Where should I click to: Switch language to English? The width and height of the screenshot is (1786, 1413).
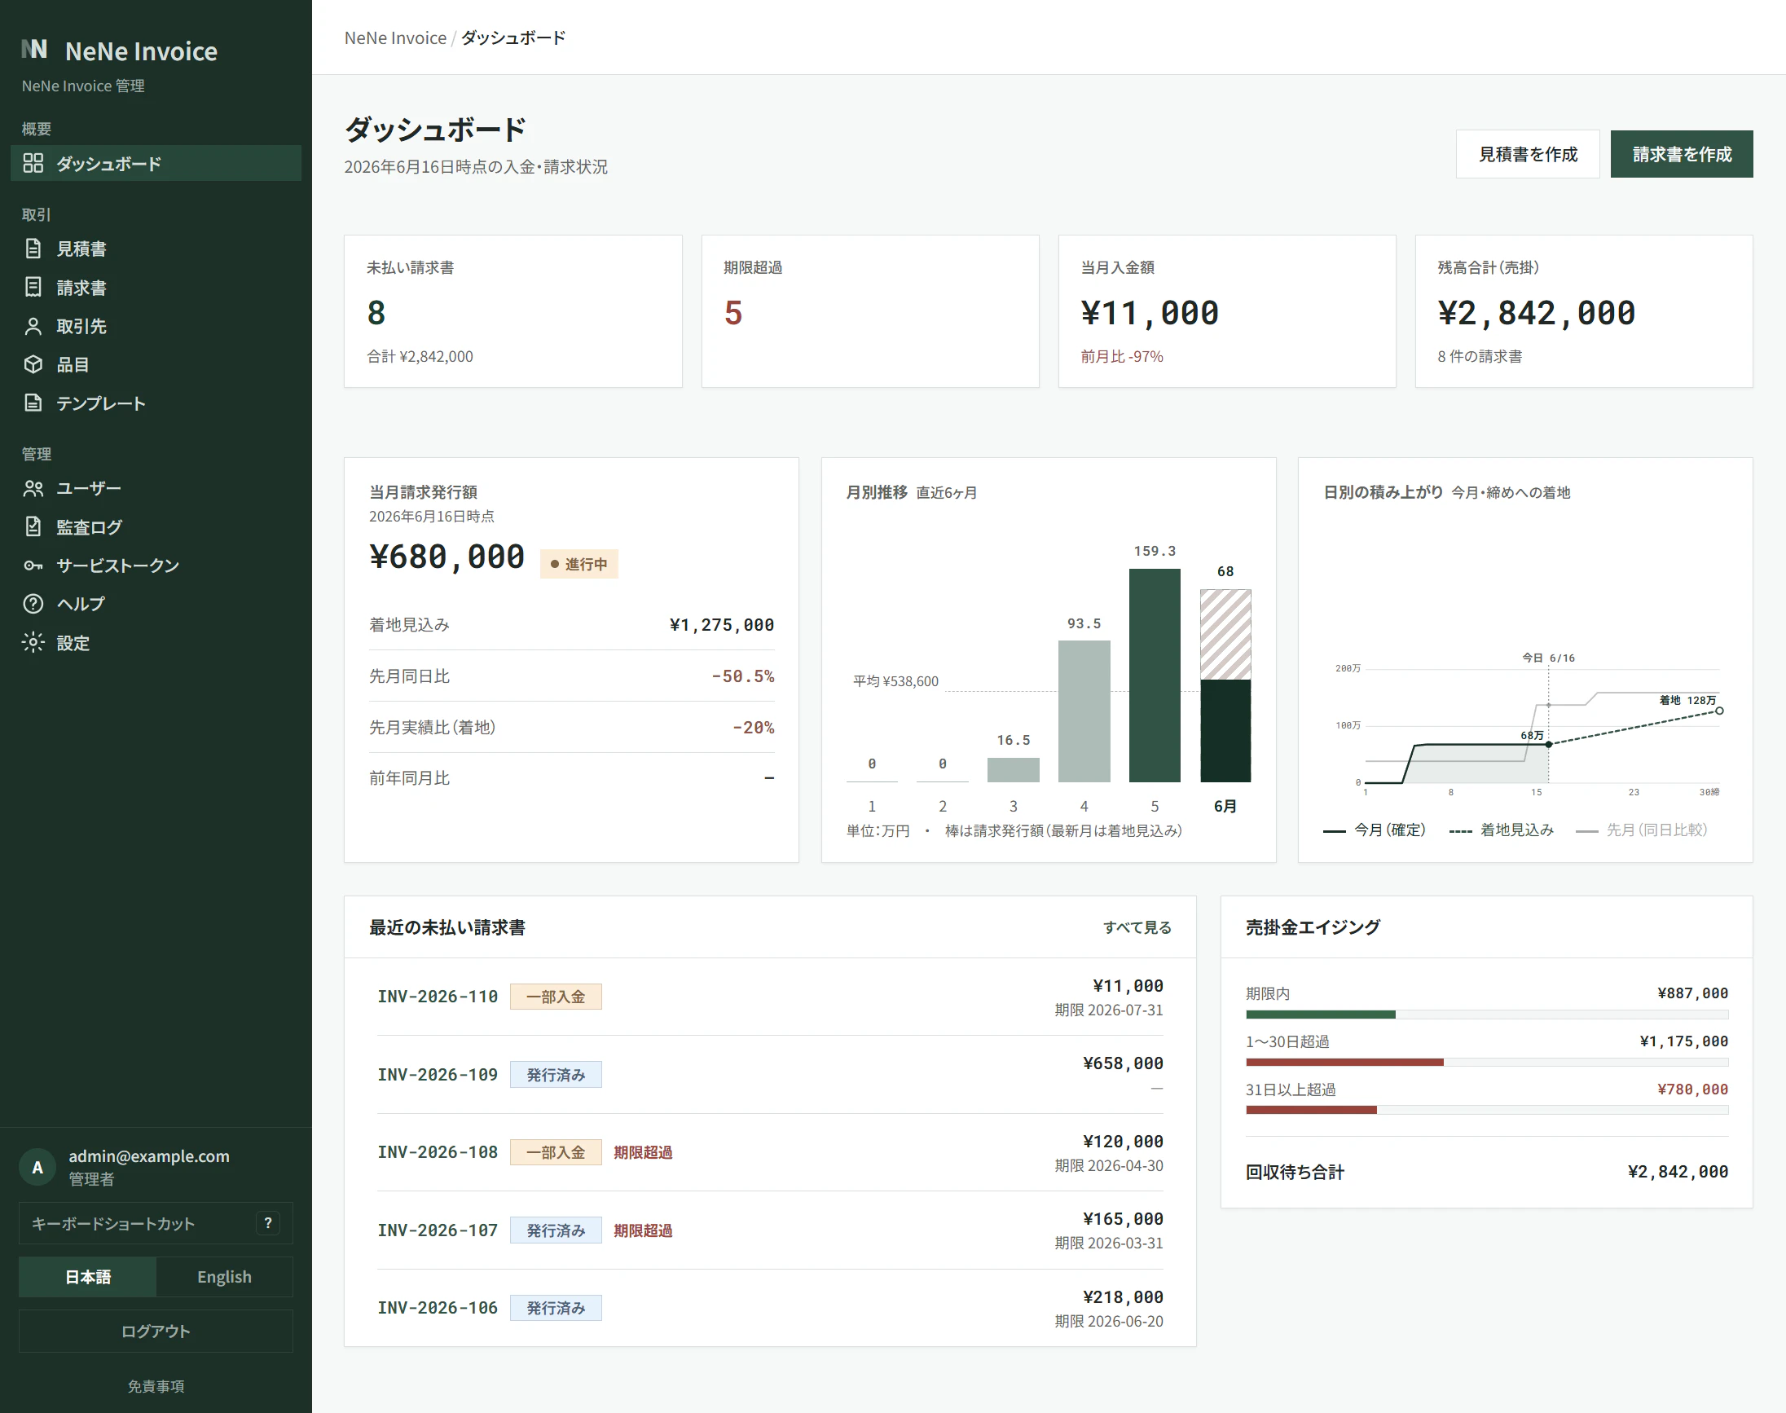click(224, 1276)
